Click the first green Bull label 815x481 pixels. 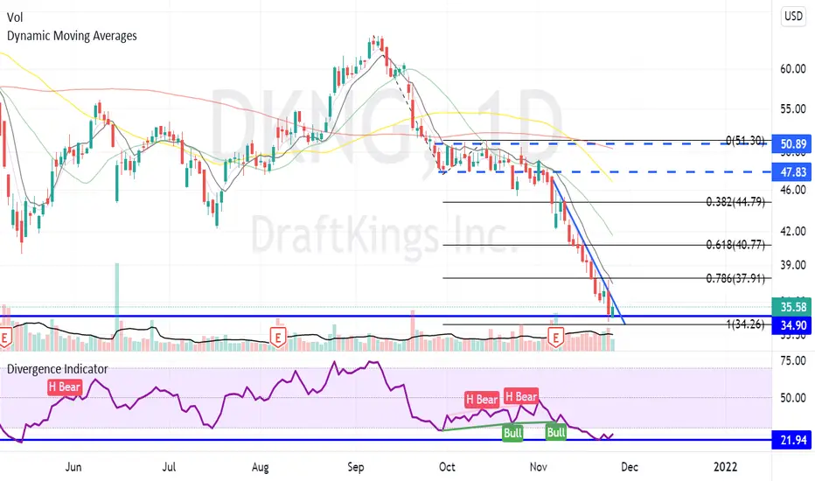pyautogui.click(x=512, y=433)
